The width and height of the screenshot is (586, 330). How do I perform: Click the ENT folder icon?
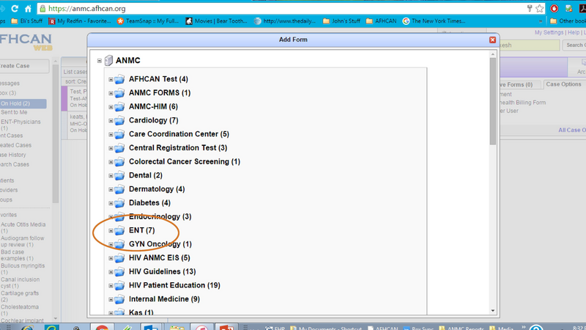pos(119,230)
